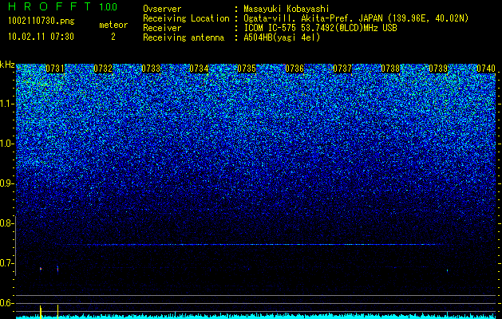Click the 0.8 kHz axis label
The image size is (502, 319).
point(6,223)
